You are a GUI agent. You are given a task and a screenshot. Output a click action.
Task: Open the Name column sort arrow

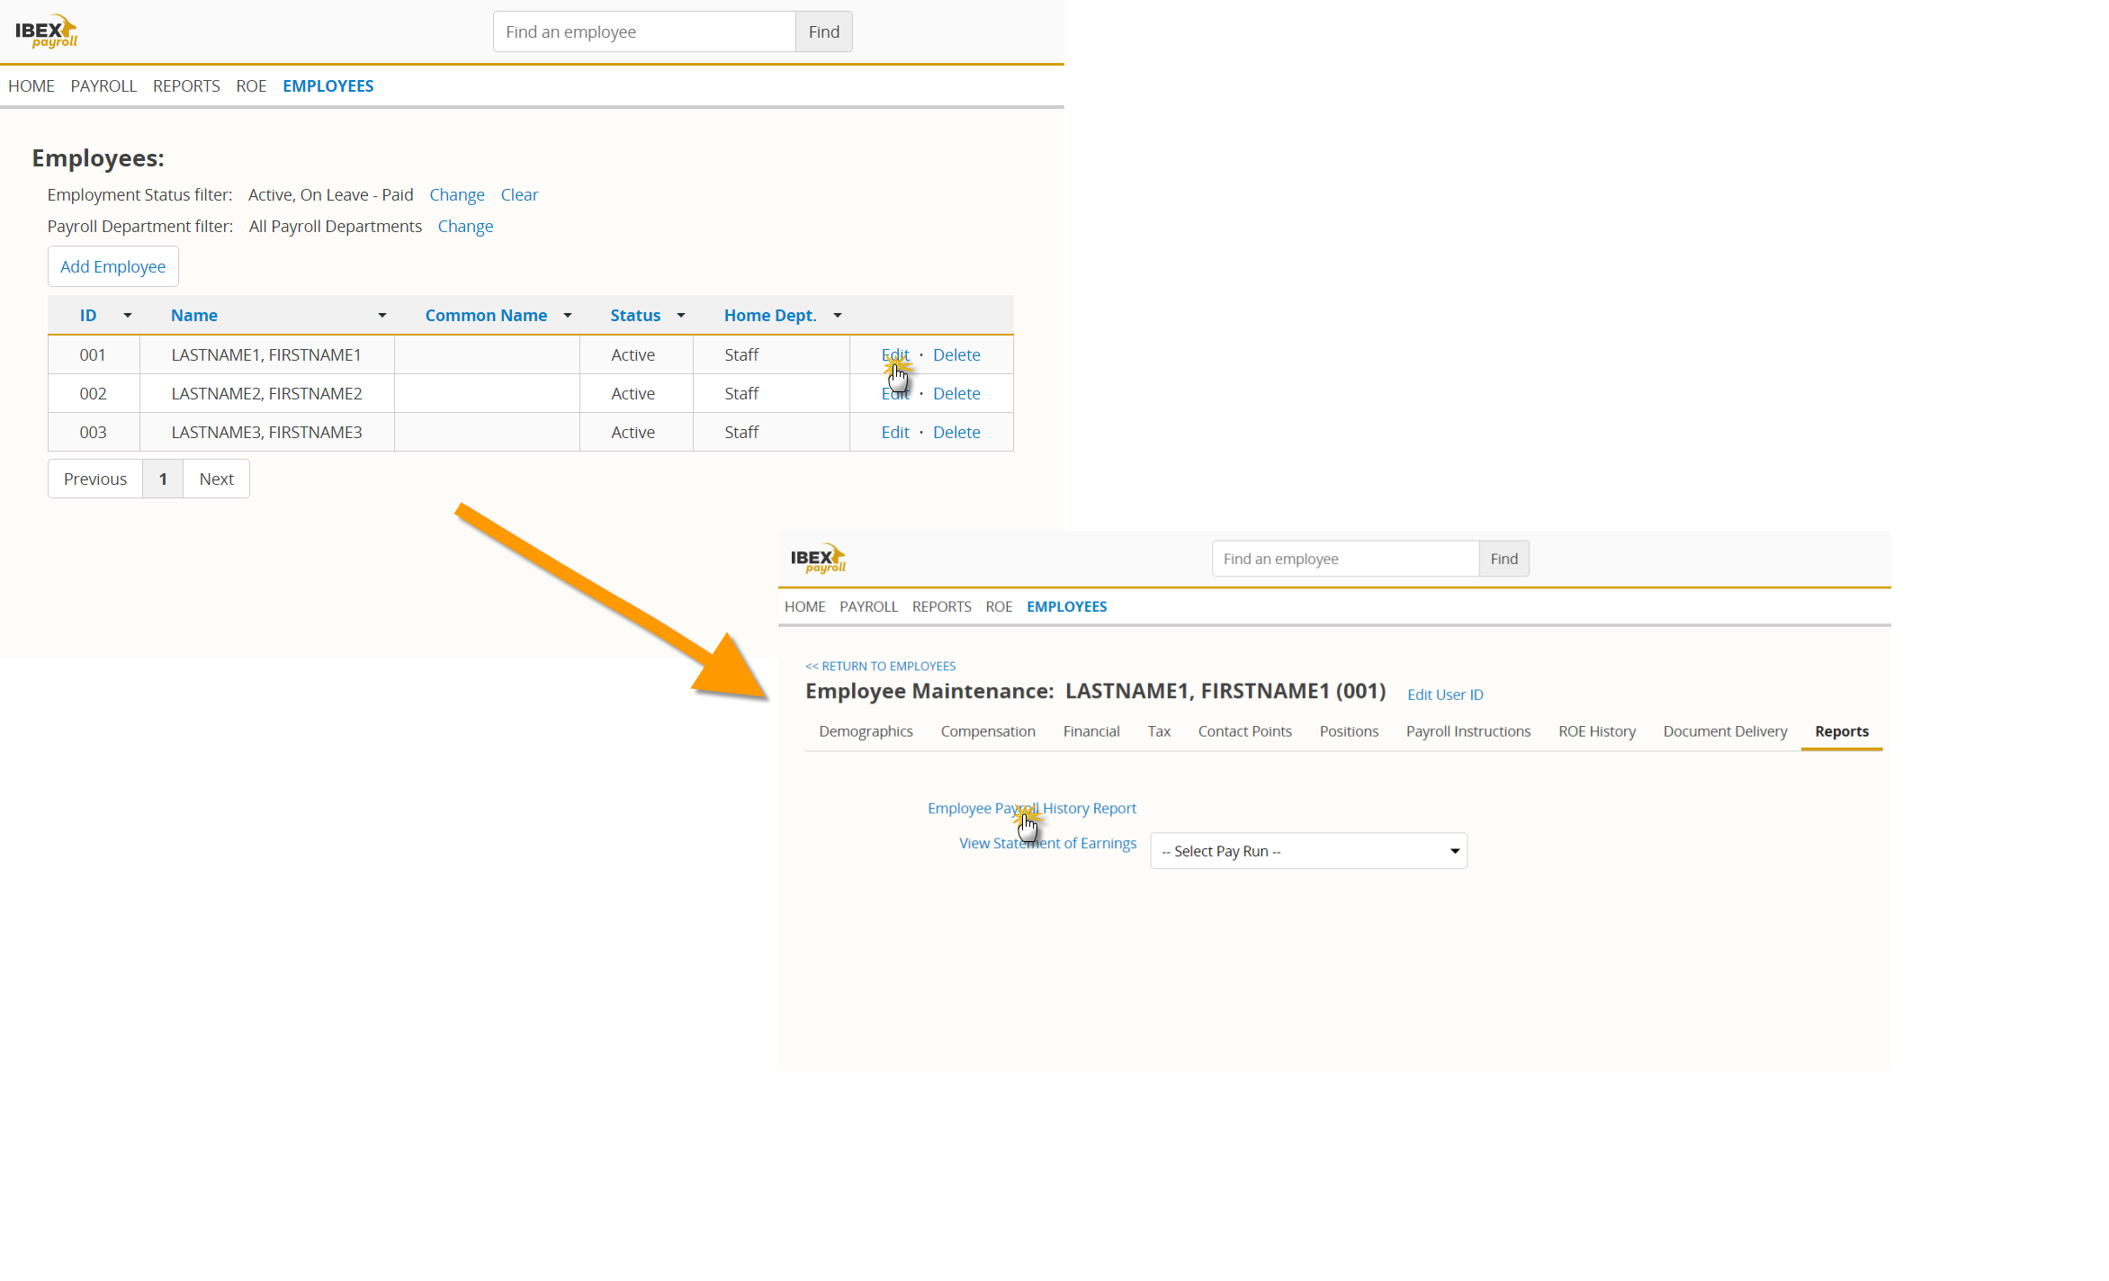pos(382,316)
